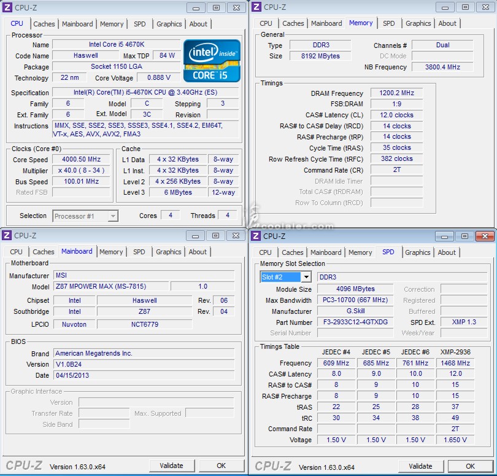Select SPD tab in the memory Timings window
This screenshot has height=476, width=497.
tap(388, 23)
